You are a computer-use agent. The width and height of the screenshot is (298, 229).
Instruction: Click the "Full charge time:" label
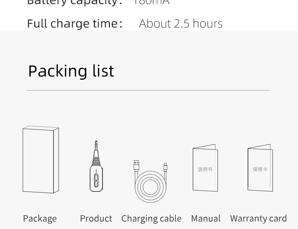click(75, 24)
